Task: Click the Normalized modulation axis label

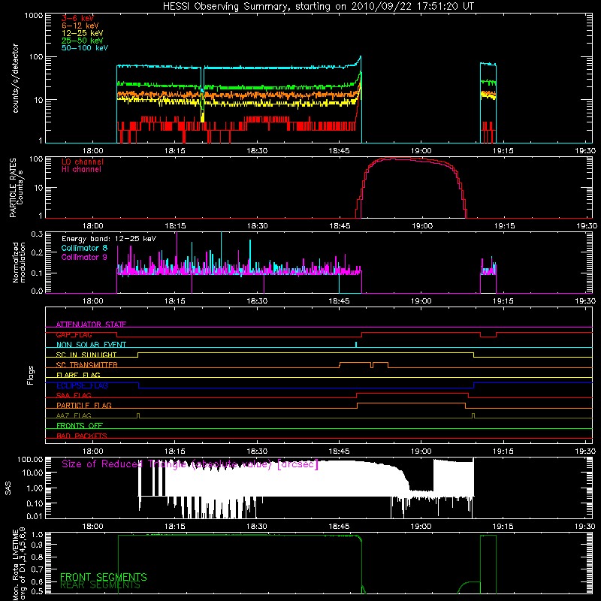Action: coord(19,262)
